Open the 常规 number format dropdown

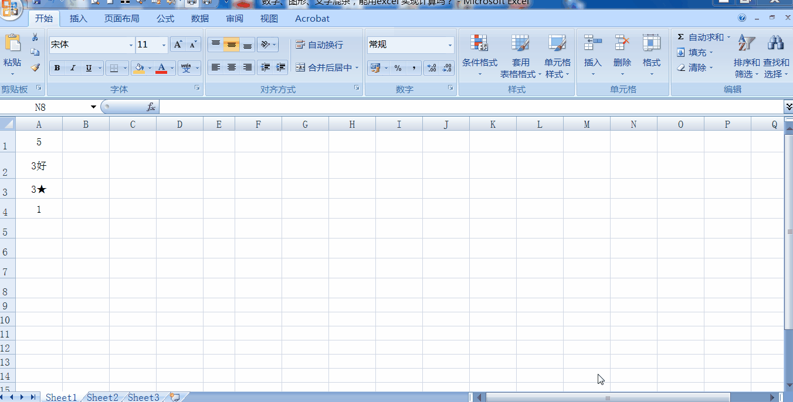click(x=450, y=45)
